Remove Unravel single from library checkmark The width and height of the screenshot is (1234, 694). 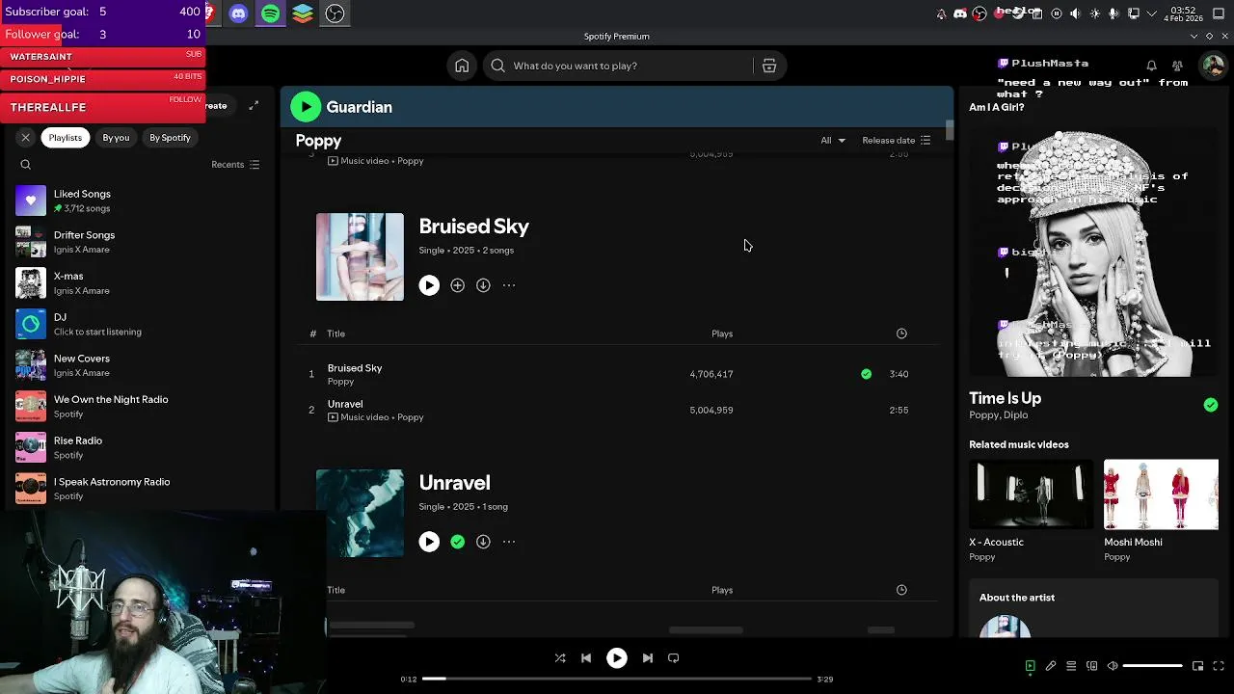[457, 542]
